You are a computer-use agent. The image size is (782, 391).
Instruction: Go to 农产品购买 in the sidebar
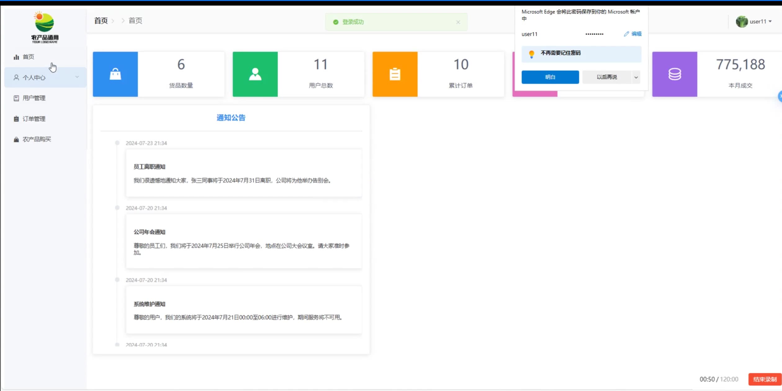[x=37, y=139]
